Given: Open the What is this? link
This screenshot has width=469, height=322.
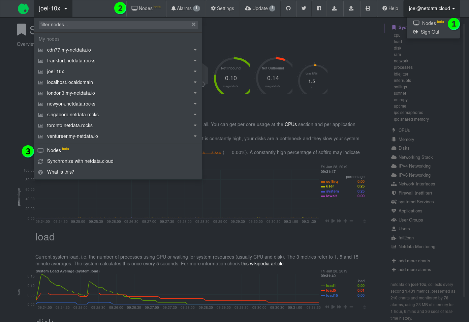Looking at the screenshot, I should coord(61,172).
